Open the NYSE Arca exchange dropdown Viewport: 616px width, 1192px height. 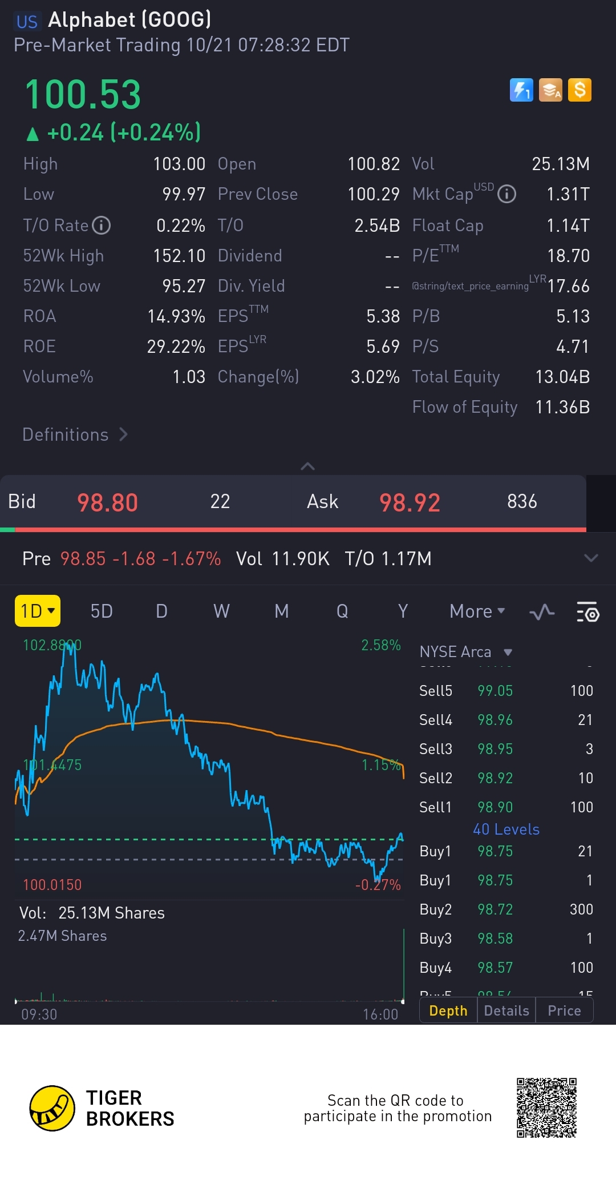tap(466, 652)
